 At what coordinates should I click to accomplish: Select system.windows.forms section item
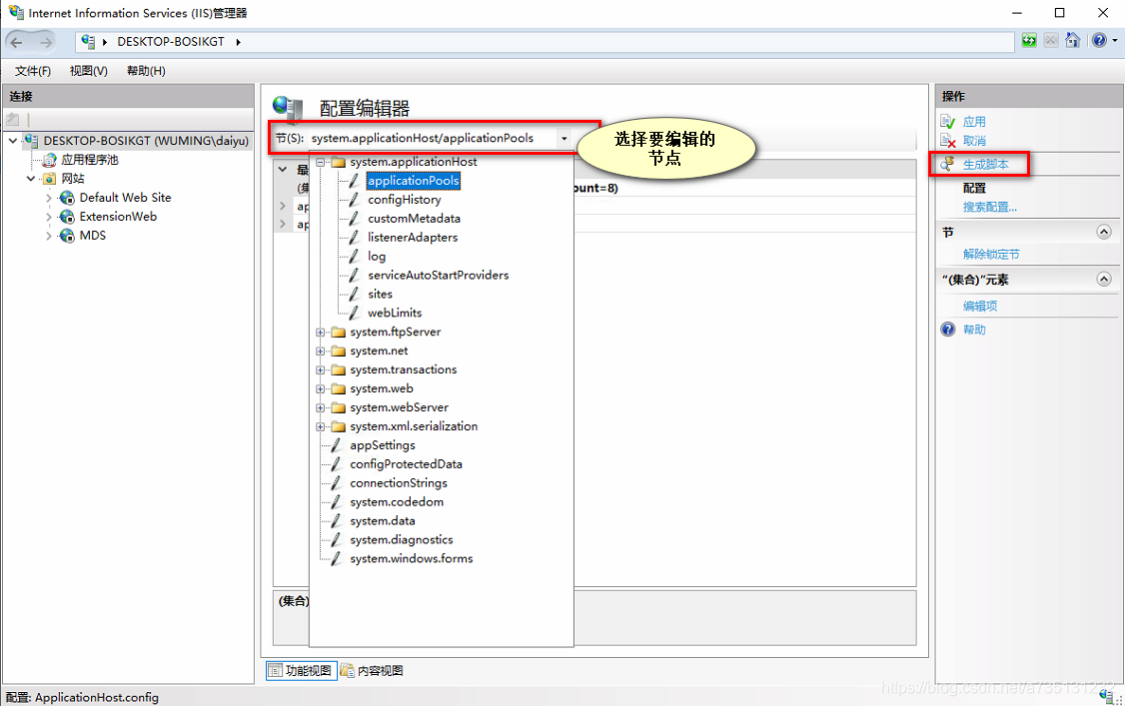(411, 559)
